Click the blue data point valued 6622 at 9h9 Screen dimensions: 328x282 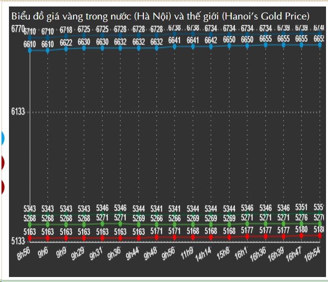click(x=66, y=49)
